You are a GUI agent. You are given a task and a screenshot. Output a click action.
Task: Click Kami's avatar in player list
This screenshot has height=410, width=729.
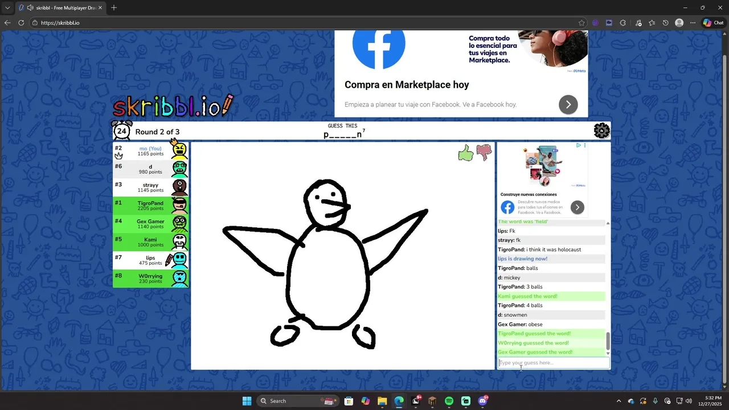(179, 241)
